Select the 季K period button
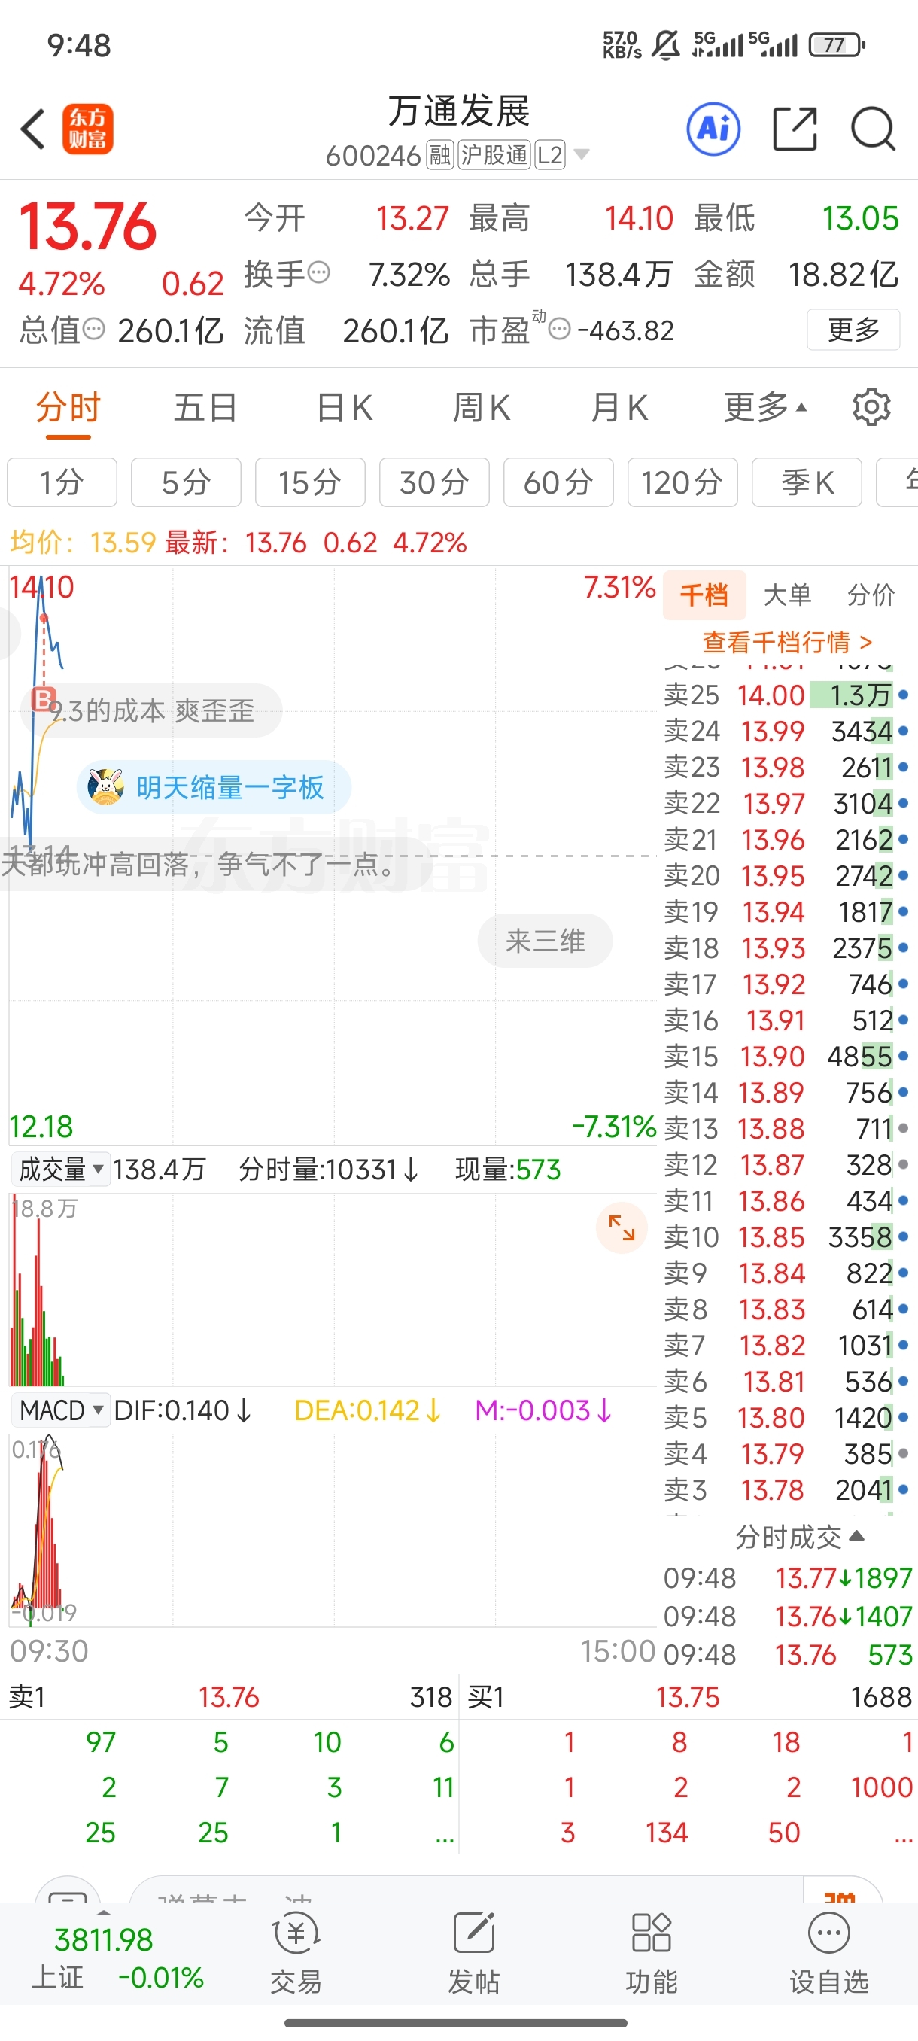Screen dimensions: 918x2041 click(807, 482)
